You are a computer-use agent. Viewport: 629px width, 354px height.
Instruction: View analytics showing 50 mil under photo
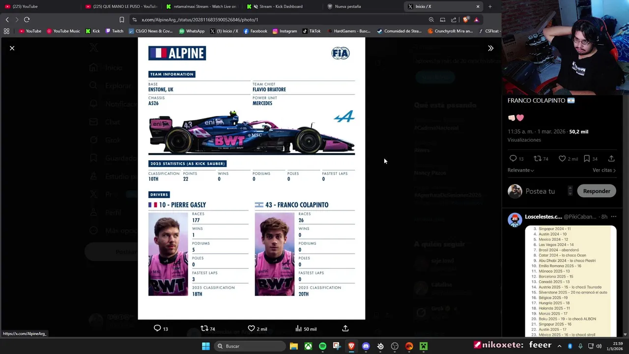[306, 328]
